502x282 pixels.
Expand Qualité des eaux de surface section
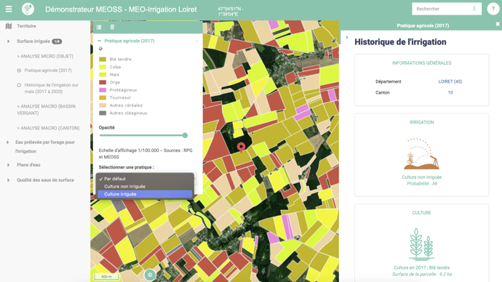(x=8, y=180)
